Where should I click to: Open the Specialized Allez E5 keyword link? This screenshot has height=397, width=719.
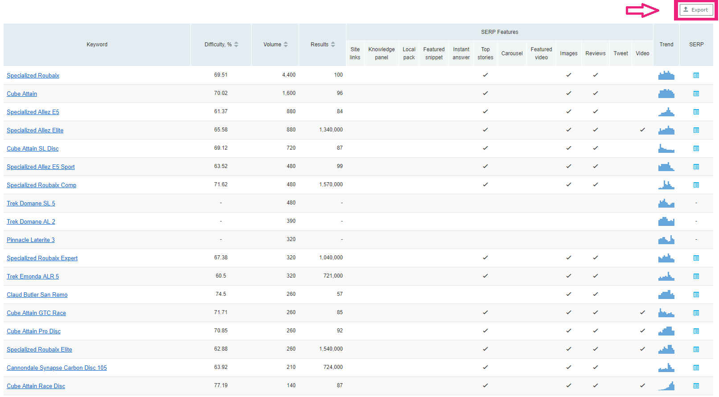pos(33,112)
